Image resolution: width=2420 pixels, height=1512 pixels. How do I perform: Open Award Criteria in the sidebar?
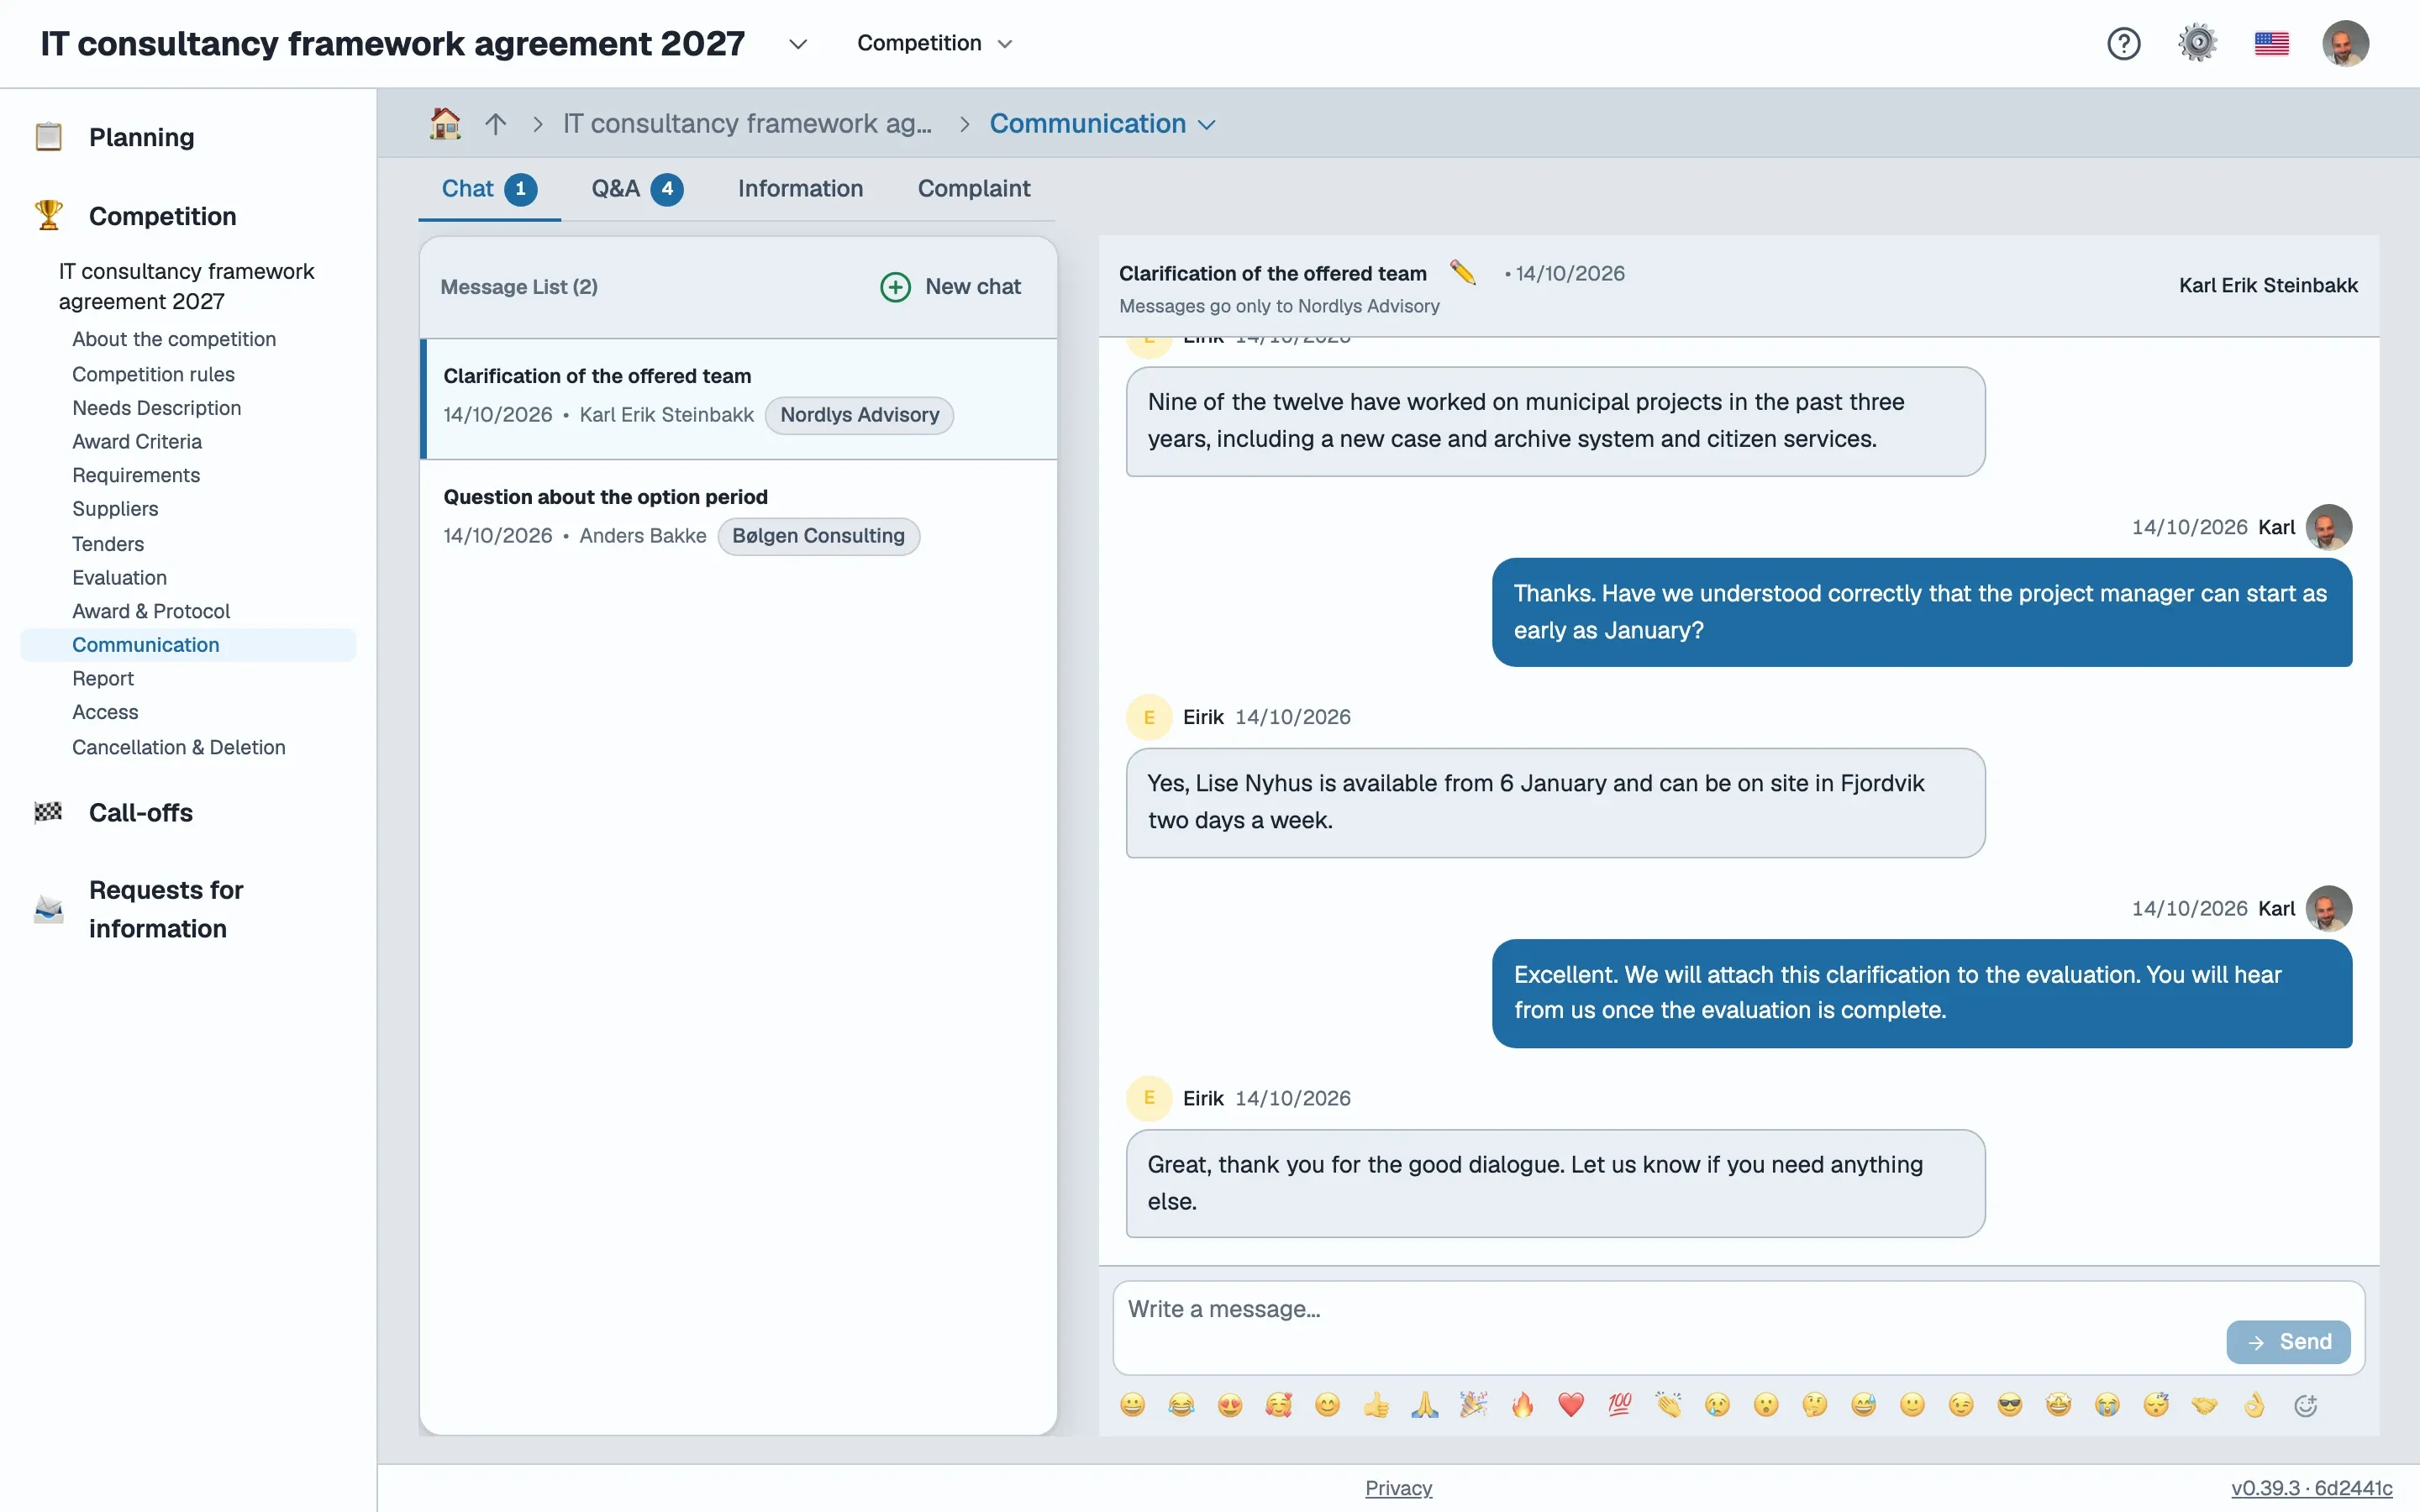[137, 441]
